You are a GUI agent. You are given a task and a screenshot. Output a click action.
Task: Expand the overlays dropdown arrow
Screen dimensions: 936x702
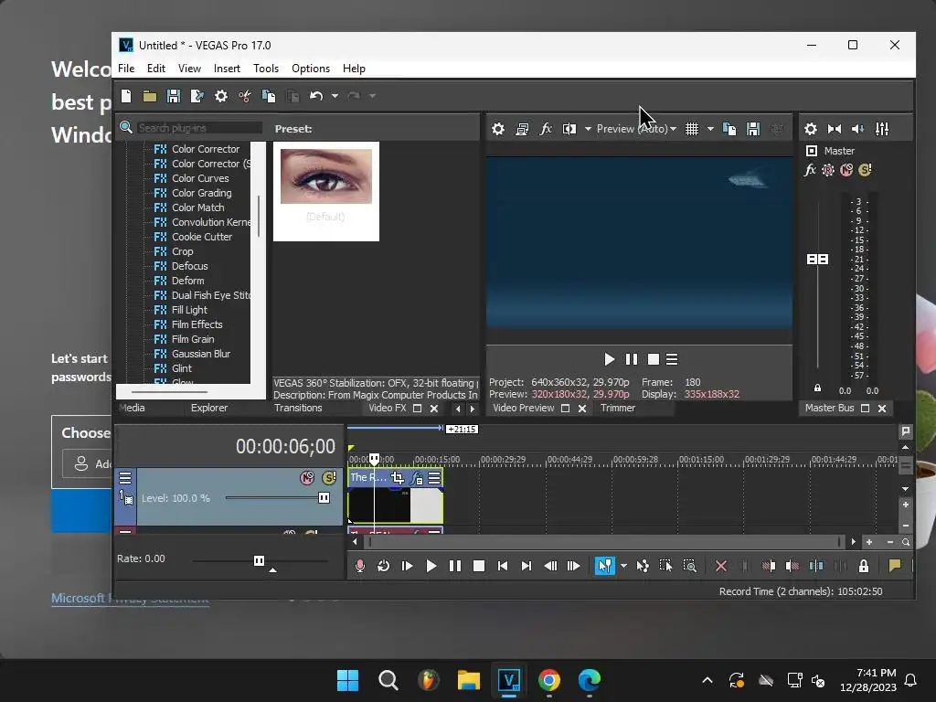pos(710,129)
